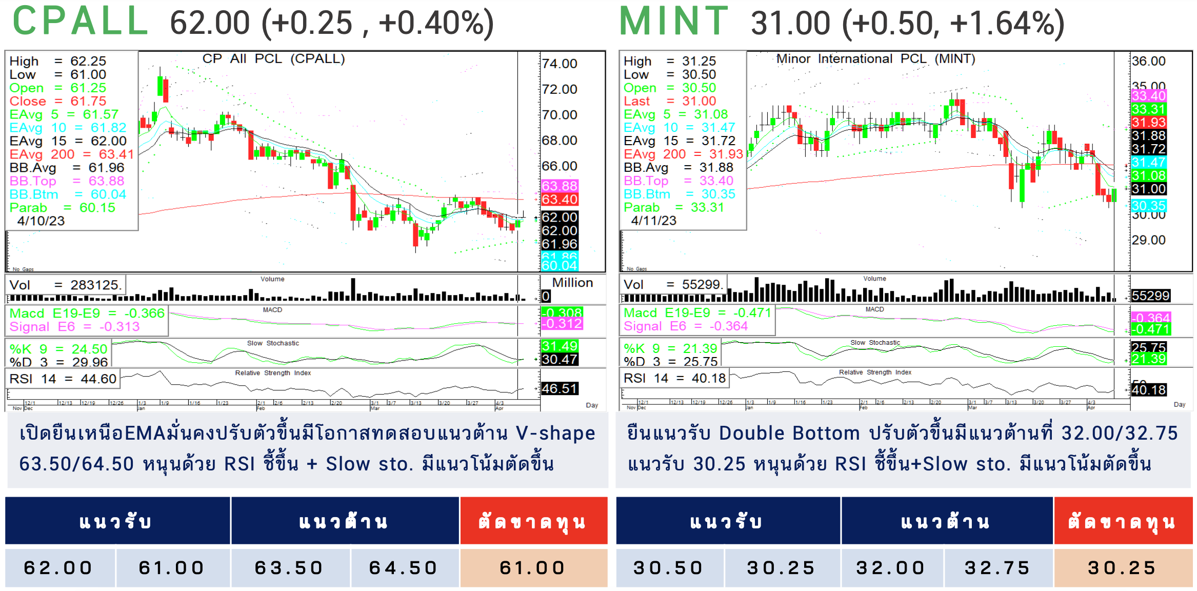1197x591 pixels.
Task: Click the CPALL Thai commentary about V-shape resistance
Action: 307,449
